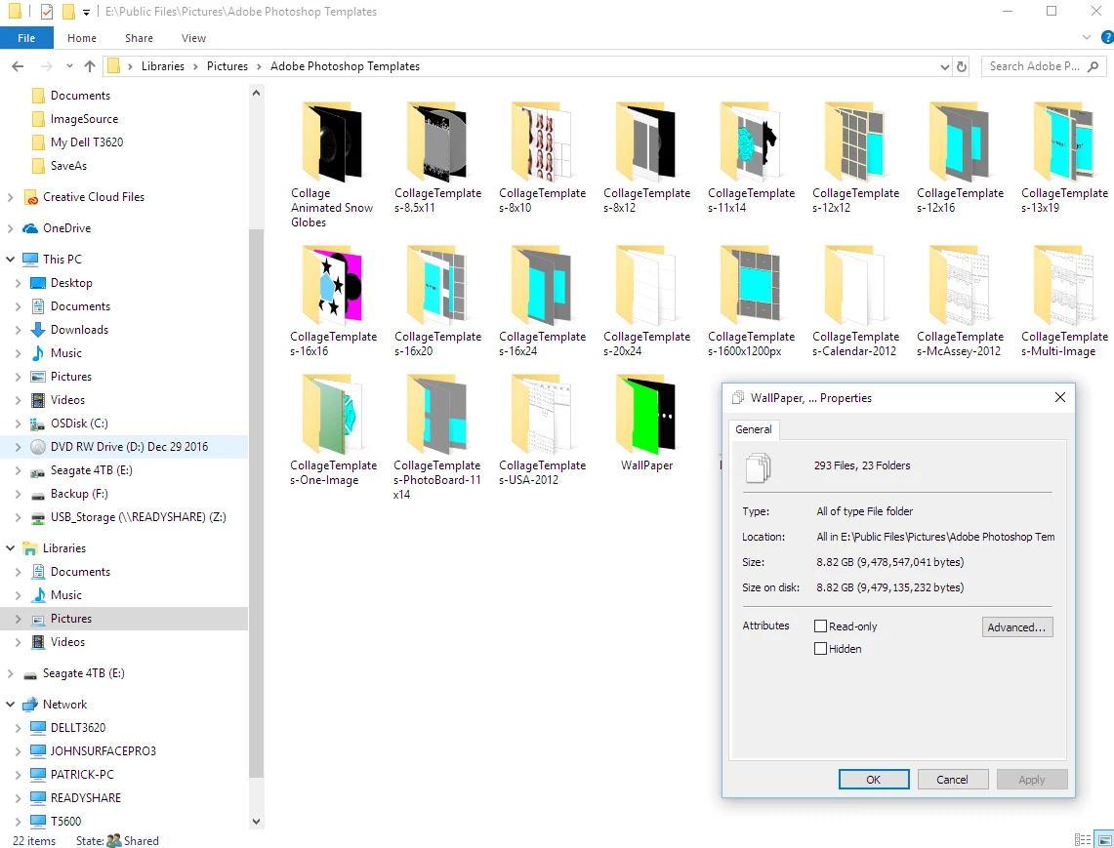Tick the Hidden attribute checkbox
This screenshot has width=1114, height=848.
[820, 648]
